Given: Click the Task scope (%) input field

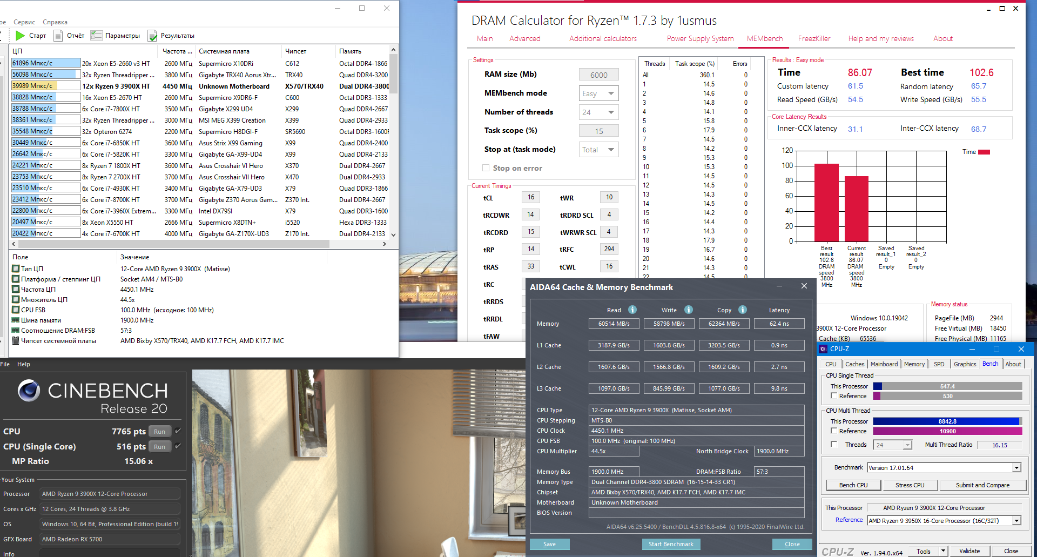Looking at the screenshot, I should [599, 131].
